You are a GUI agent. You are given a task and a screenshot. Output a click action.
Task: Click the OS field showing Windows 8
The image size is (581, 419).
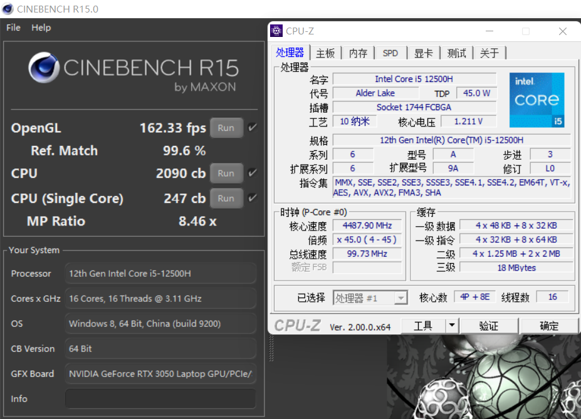click(x=160, y=324)
